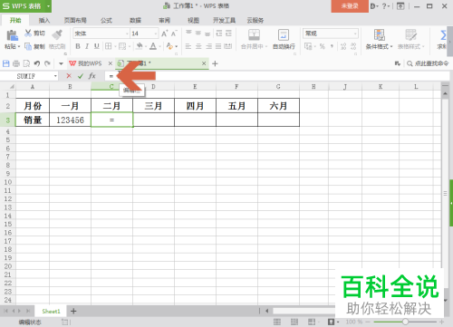Image resolution: width=453 pixels, height=327 pixels.
Task: Click the Redo arrow icon
Action: point(47,63)
